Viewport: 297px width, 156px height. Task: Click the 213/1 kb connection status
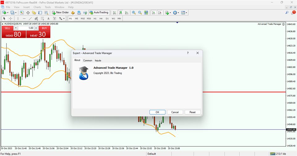tap(278, 154)
